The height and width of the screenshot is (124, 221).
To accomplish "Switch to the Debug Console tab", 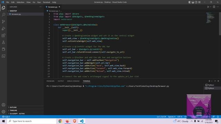I will pos(73,81).
